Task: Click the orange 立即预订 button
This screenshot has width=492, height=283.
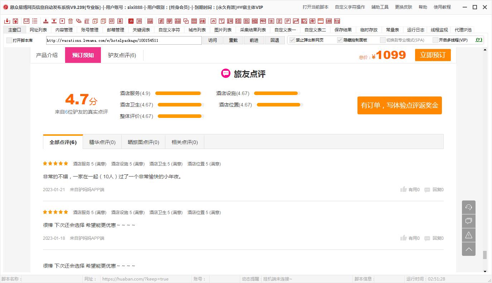Action: pyautogui.click(x=433, y=55)
